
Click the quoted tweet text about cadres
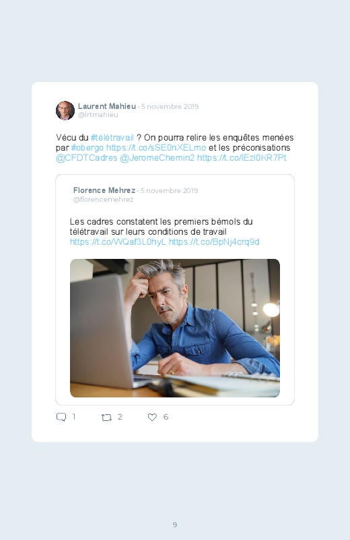[161, 227]
